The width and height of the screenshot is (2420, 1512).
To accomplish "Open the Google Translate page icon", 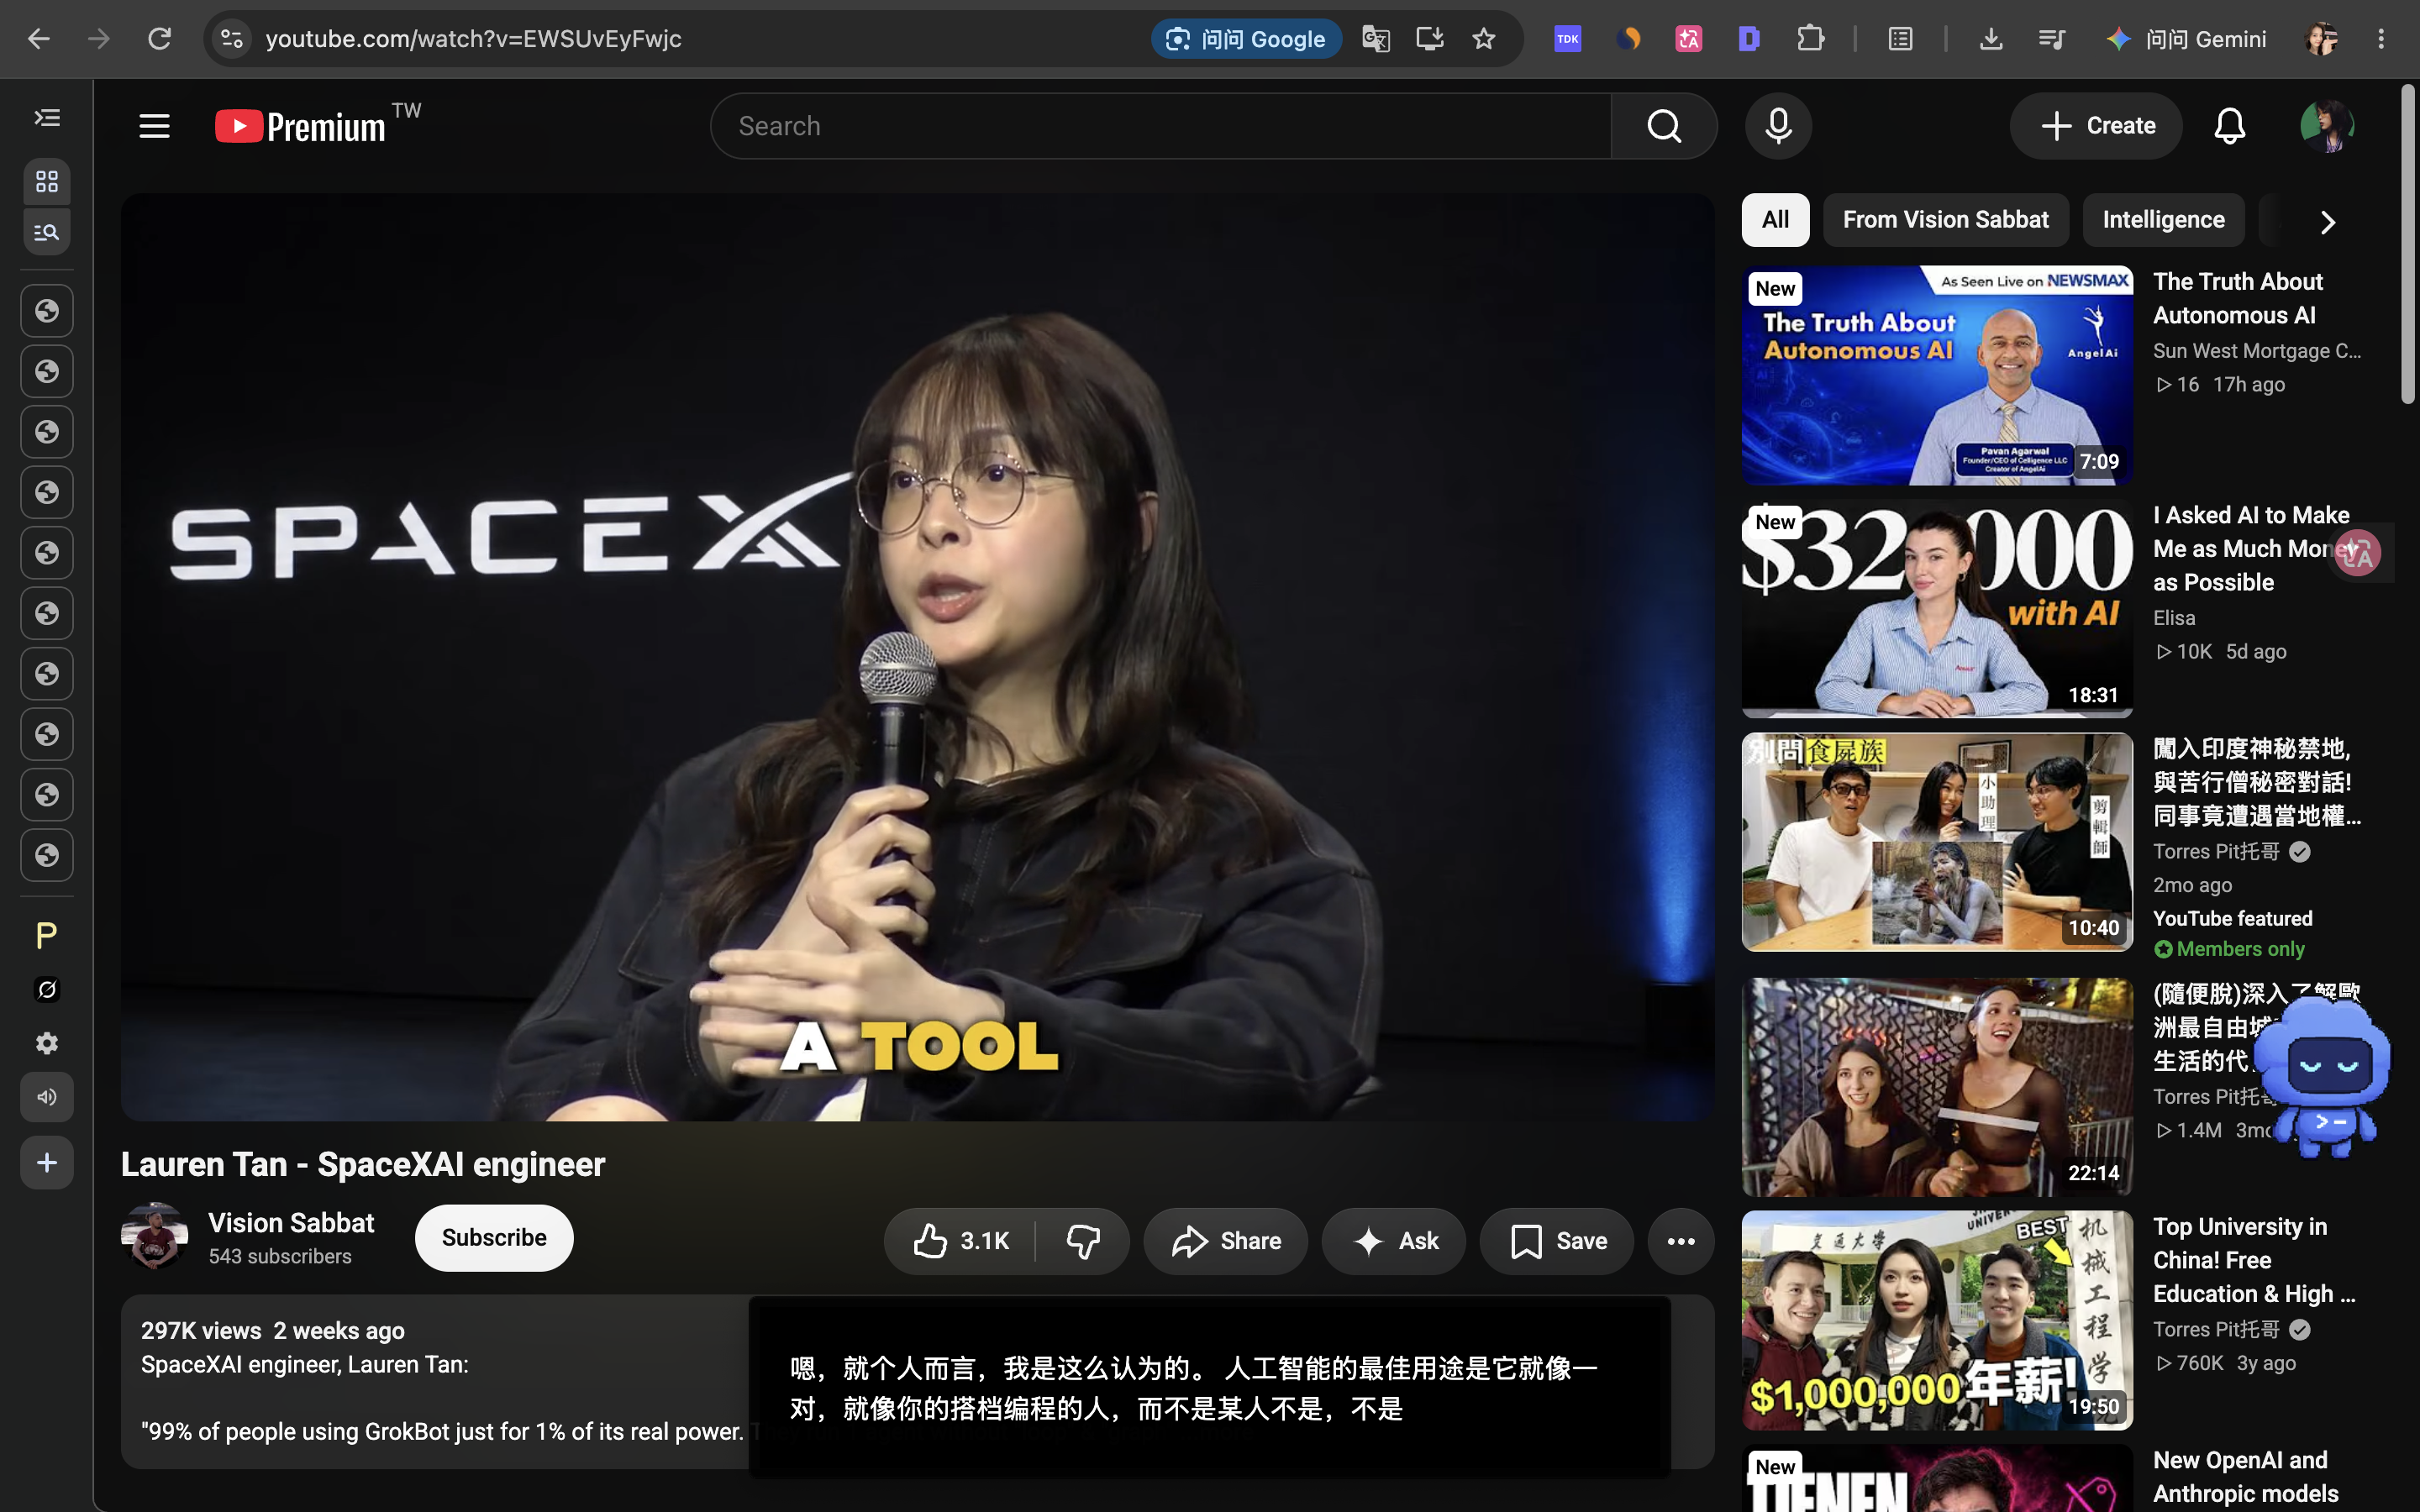I will [x=1375, y=39].
